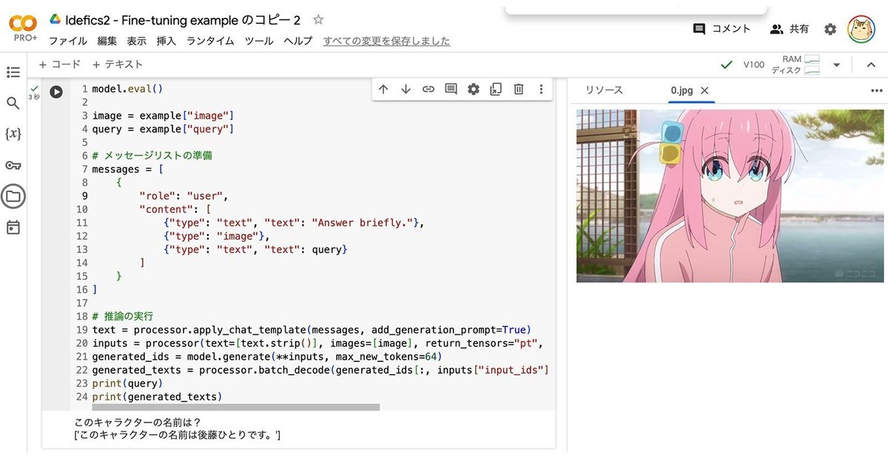This screenshot has width=888, height=458.
Task: Open the 表示 menu
Action: (136, 41)
